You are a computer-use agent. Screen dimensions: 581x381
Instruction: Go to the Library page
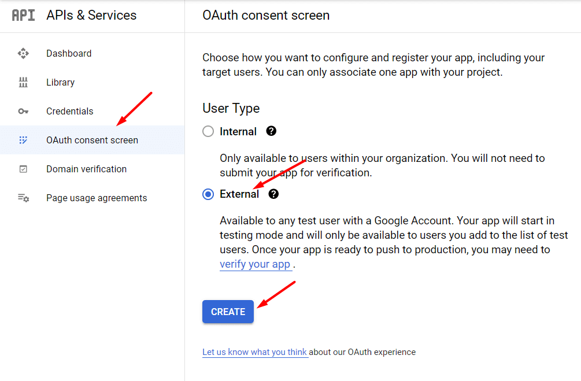[92, 82]
